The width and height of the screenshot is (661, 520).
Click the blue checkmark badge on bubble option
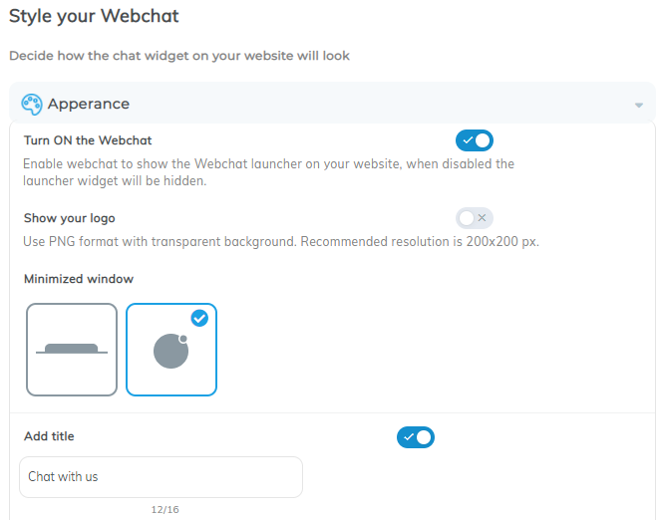pyautogui.click(x=199, y=319)
